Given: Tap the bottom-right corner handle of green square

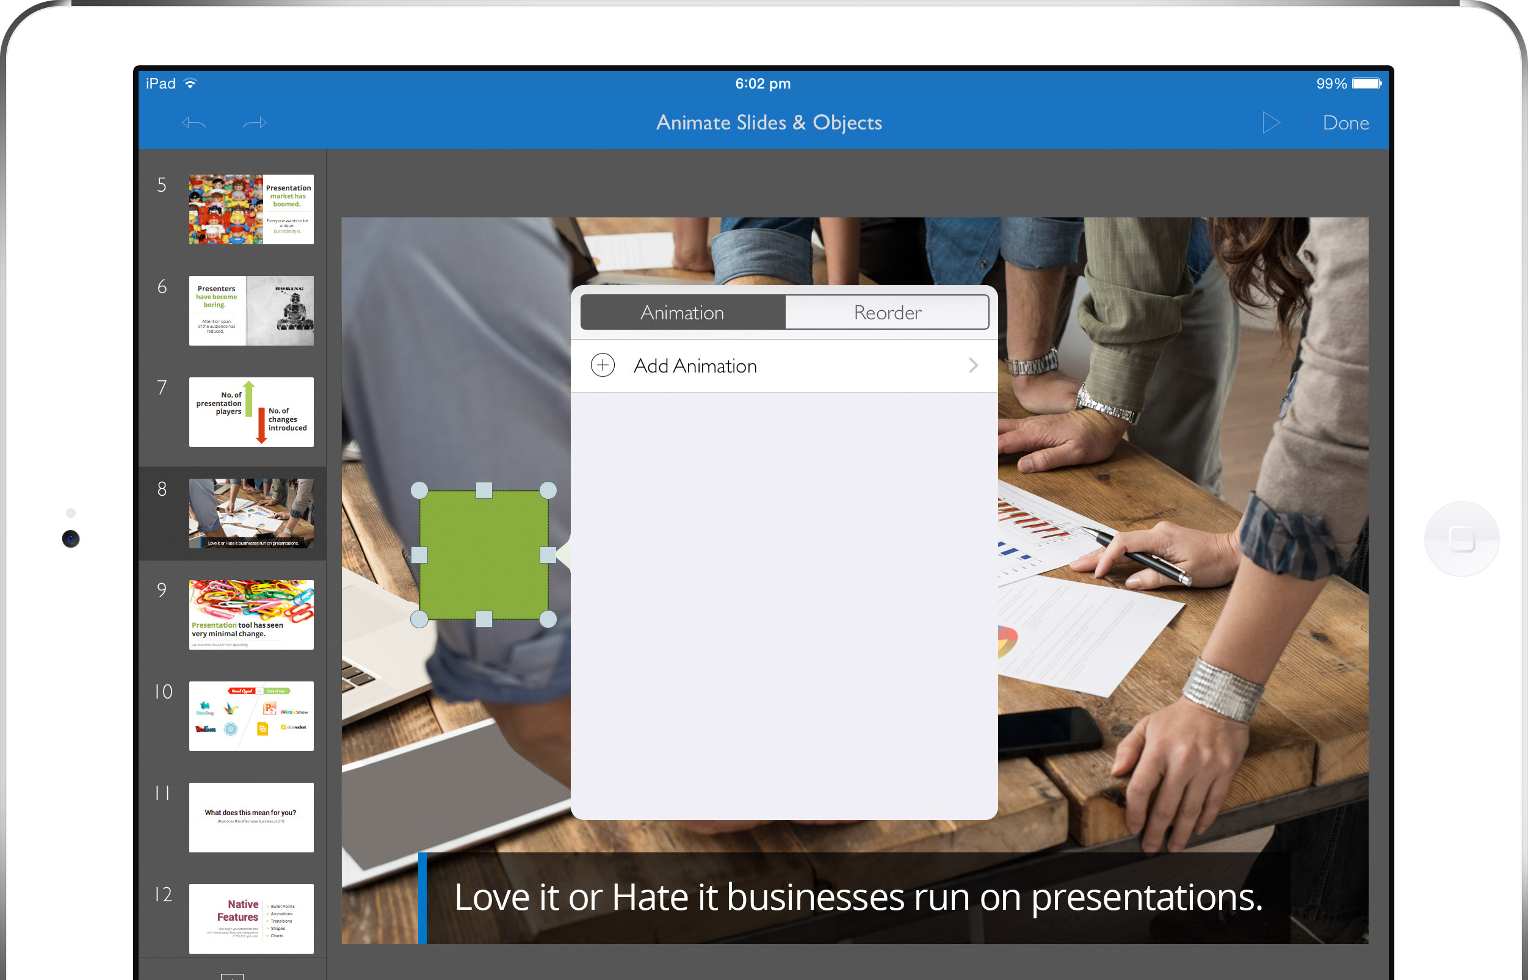Looking at the screenshot, I should 548,619.
